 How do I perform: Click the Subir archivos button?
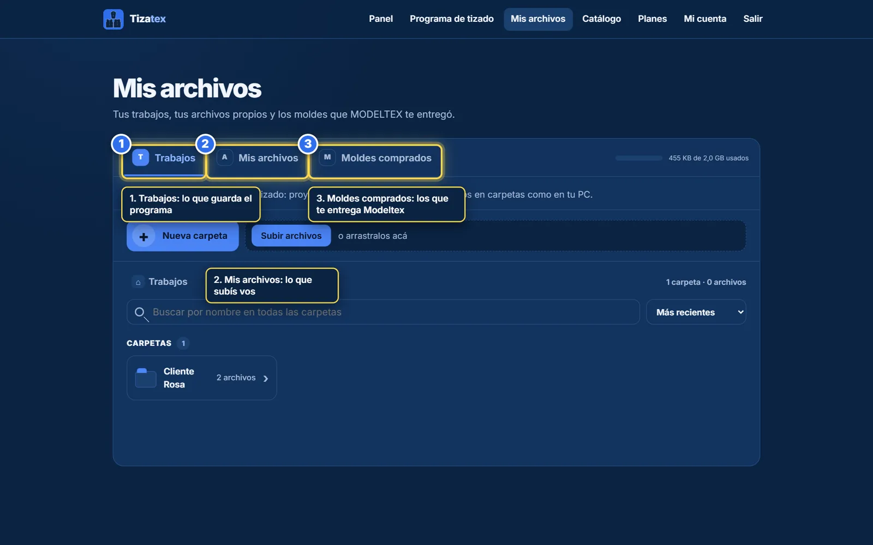point(291,236)
